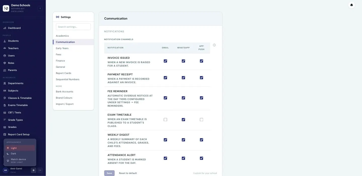Click the Demo Schools logo

(x=6, y=8)
